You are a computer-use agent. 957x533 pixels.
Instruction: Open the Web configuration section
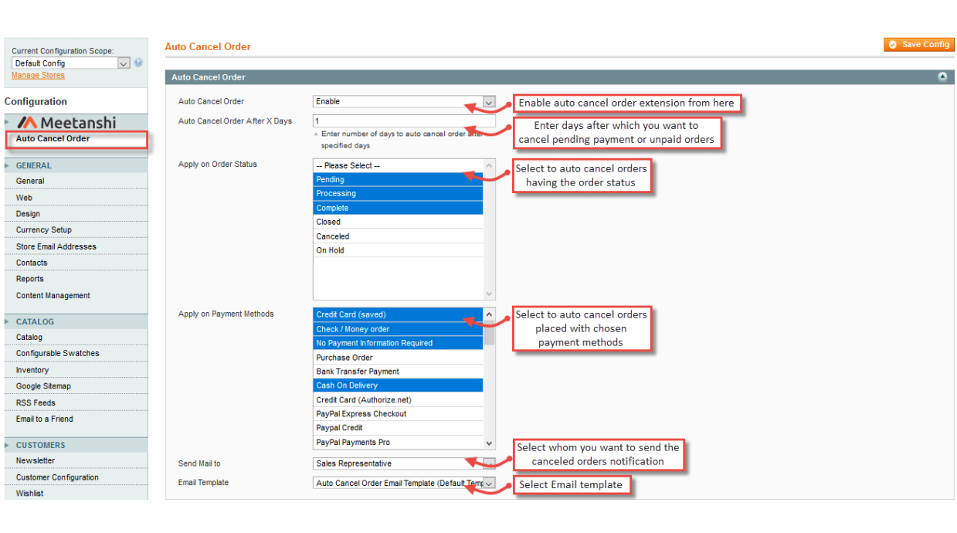tap(24, 198)
